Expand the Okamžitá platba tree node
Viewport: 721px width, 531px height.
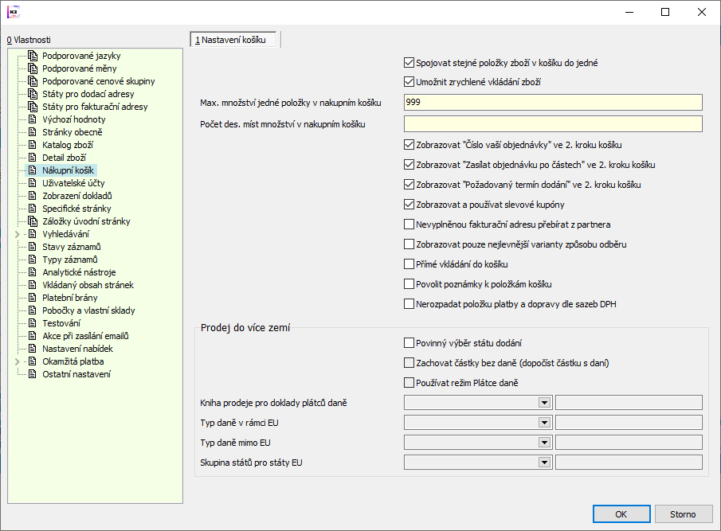click(x=18, y=361)
